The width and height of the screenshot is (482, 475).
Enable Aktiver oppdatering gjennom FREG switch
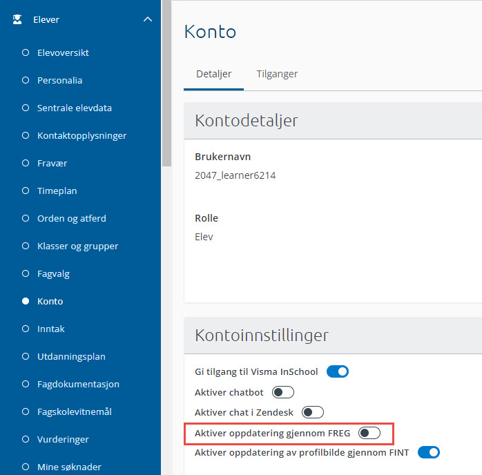[369, 433]
